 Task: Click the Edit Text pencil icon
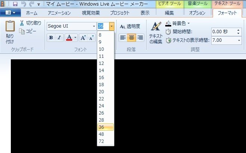[x=156, y=26]
